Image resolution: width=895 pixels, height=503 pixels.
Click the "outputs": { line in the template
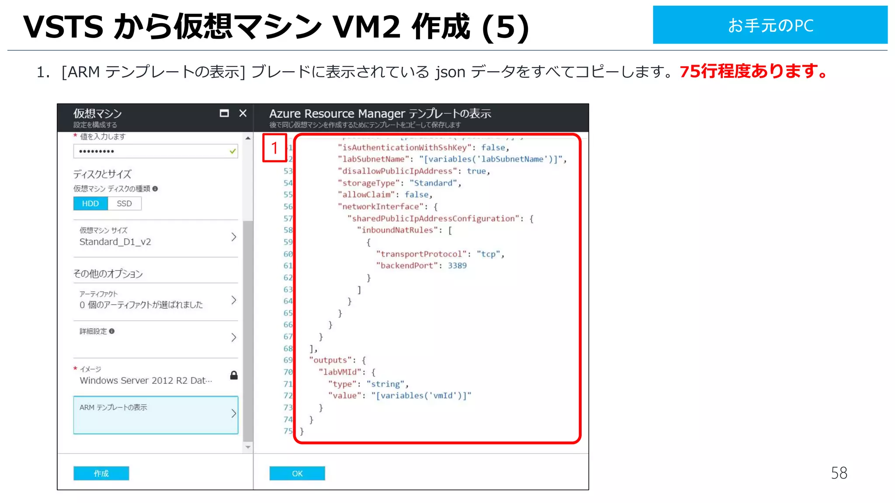pyautogui.click(x=337, y=360)
